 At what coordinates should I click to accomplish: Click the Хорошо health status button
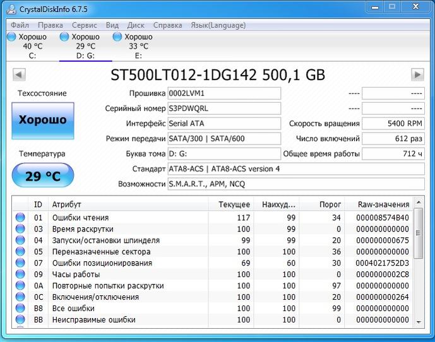point(43,121)
